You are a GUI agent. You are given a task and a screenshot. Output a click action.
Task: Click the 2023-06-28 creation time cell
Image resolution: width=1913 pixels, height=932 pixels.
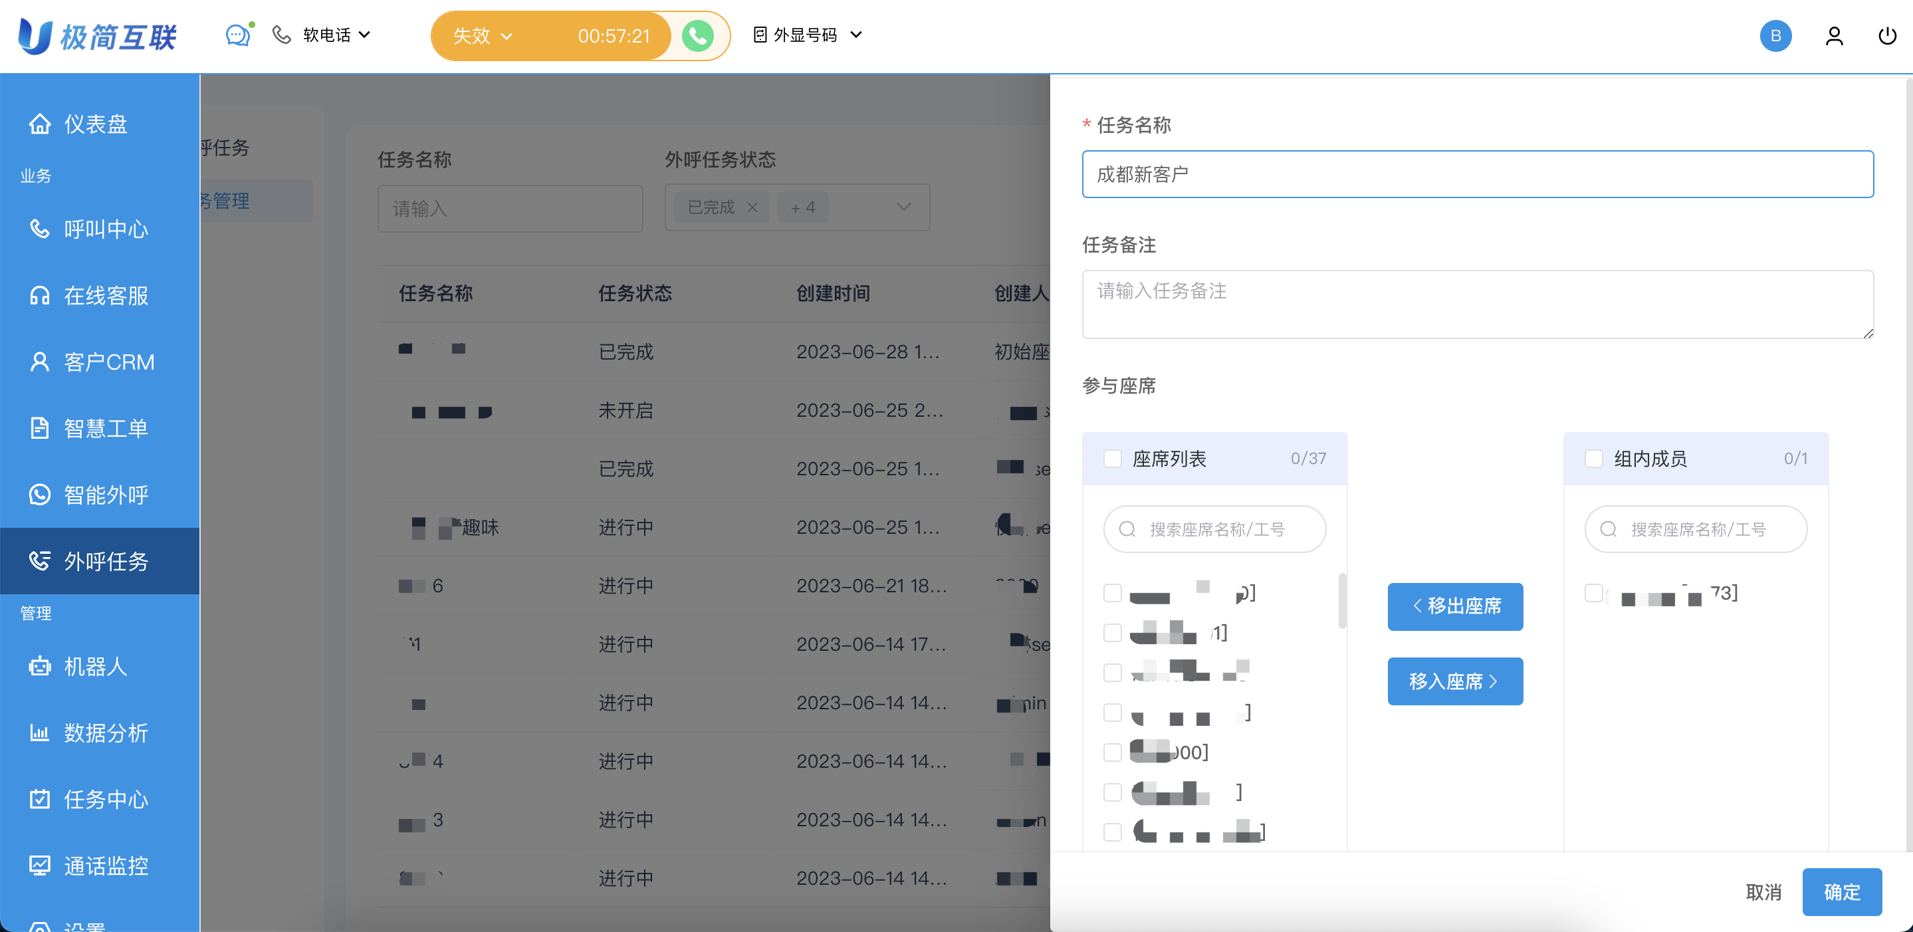(868, 351)
